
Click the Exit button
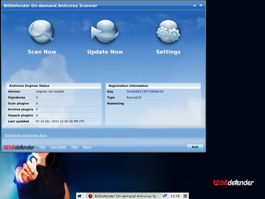pos(195,147)
